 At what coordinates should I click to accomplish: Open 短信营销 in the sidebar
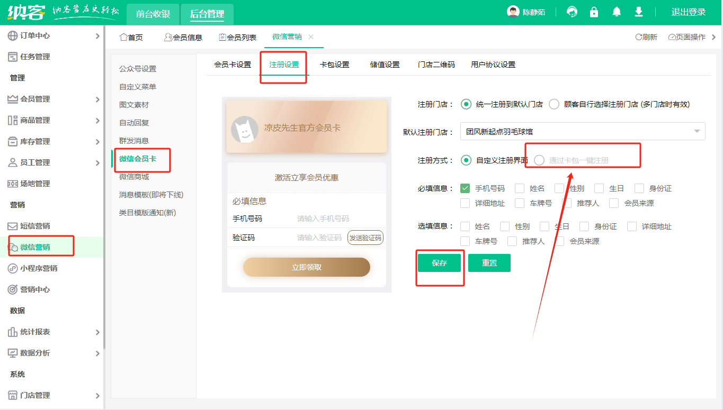[x=35, y=226]
